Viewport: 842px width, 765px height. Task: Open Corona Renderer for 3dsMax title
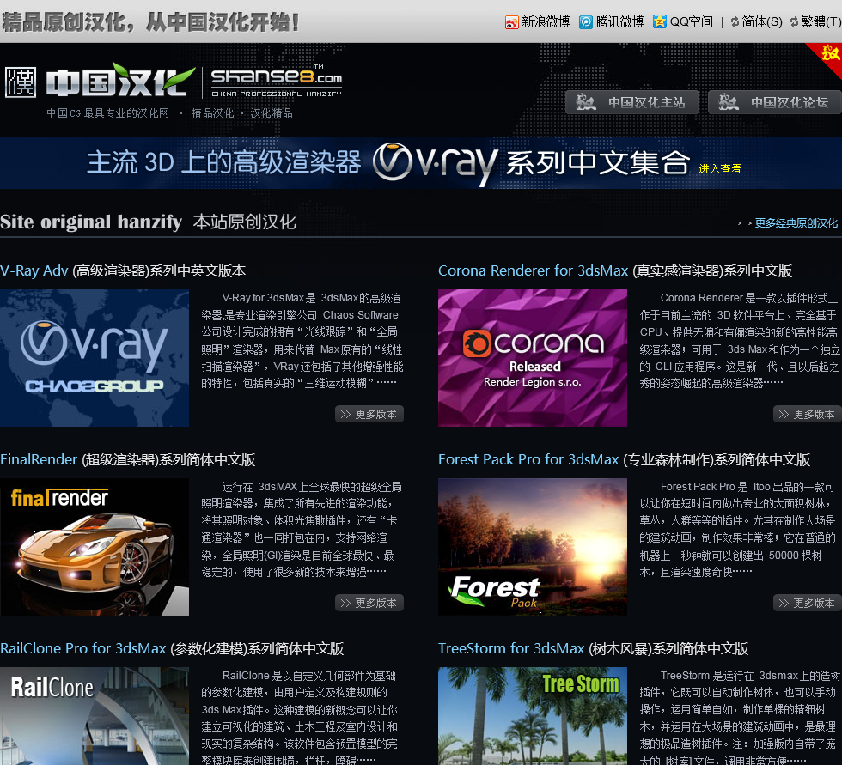click(615, 271)
